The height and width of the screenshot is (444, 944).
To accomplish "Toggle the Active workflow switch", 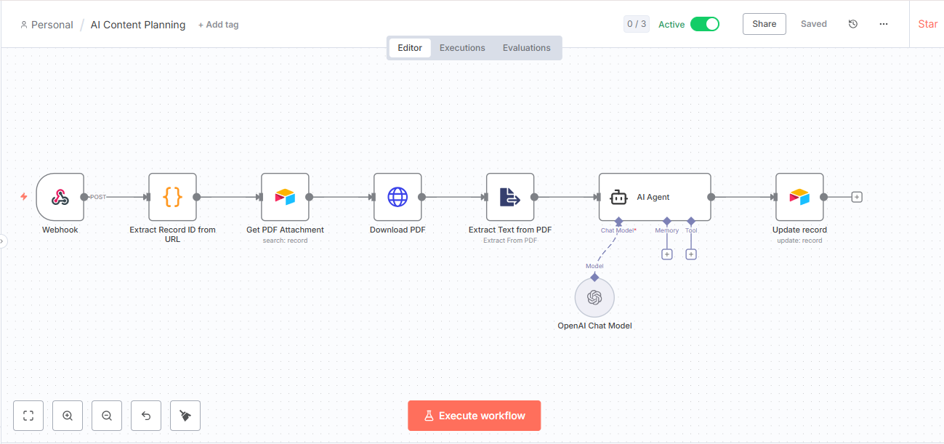I will [x=704, y=24].
